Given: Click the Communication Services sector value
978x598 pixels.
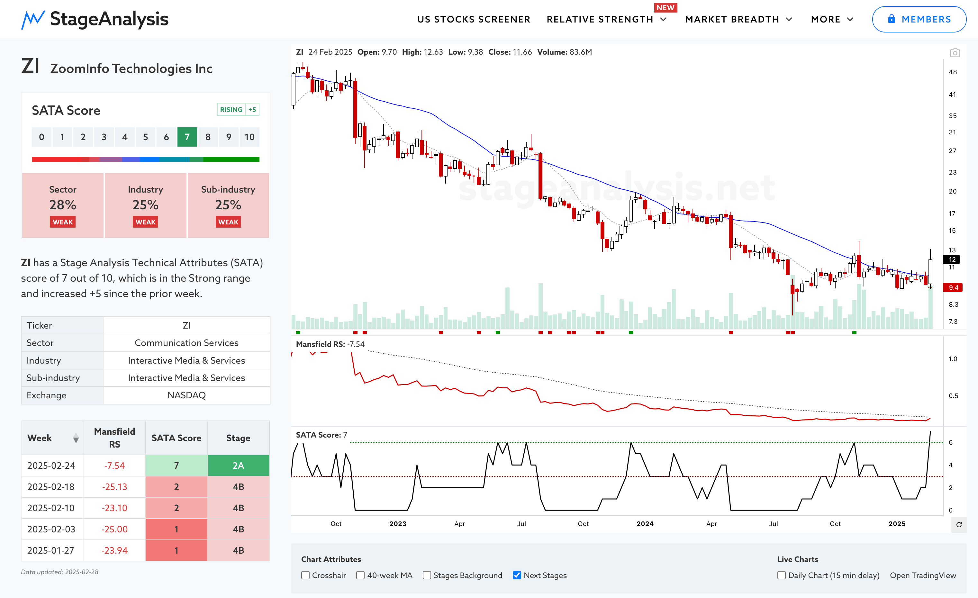Looking at the screenshot, I should 186,343.
